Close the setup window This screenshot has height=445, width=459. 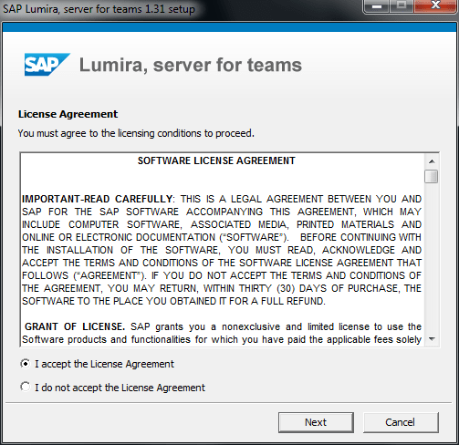(435, 6)
